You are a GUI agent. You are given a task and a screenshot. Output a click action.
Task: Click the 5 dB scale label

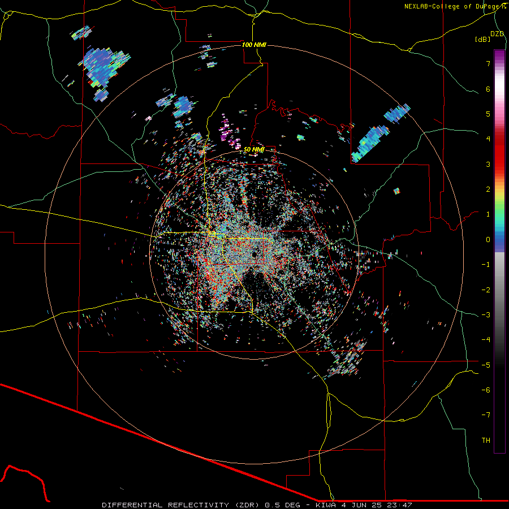[488, 114]
